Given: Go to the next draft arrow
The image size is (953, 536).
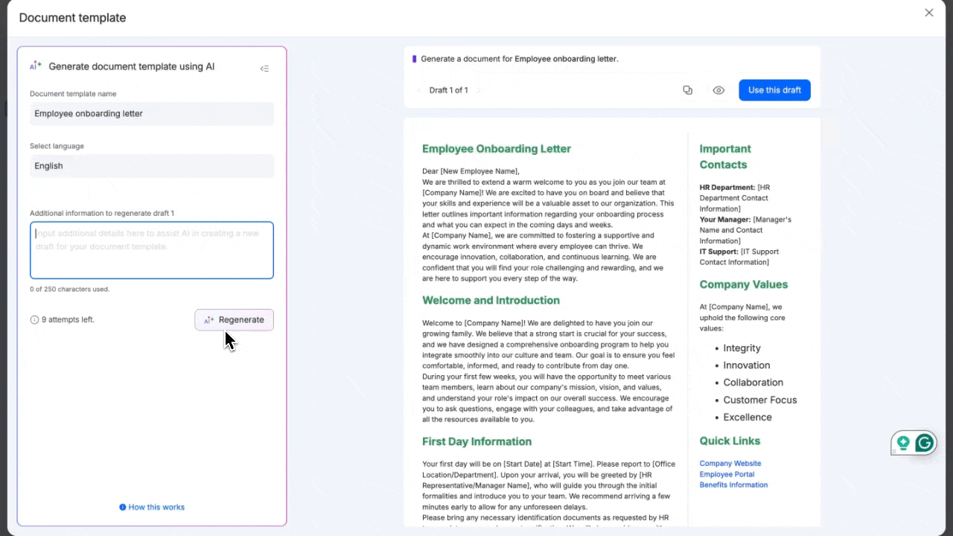Looking at the screenshot, I should point(479,90).
